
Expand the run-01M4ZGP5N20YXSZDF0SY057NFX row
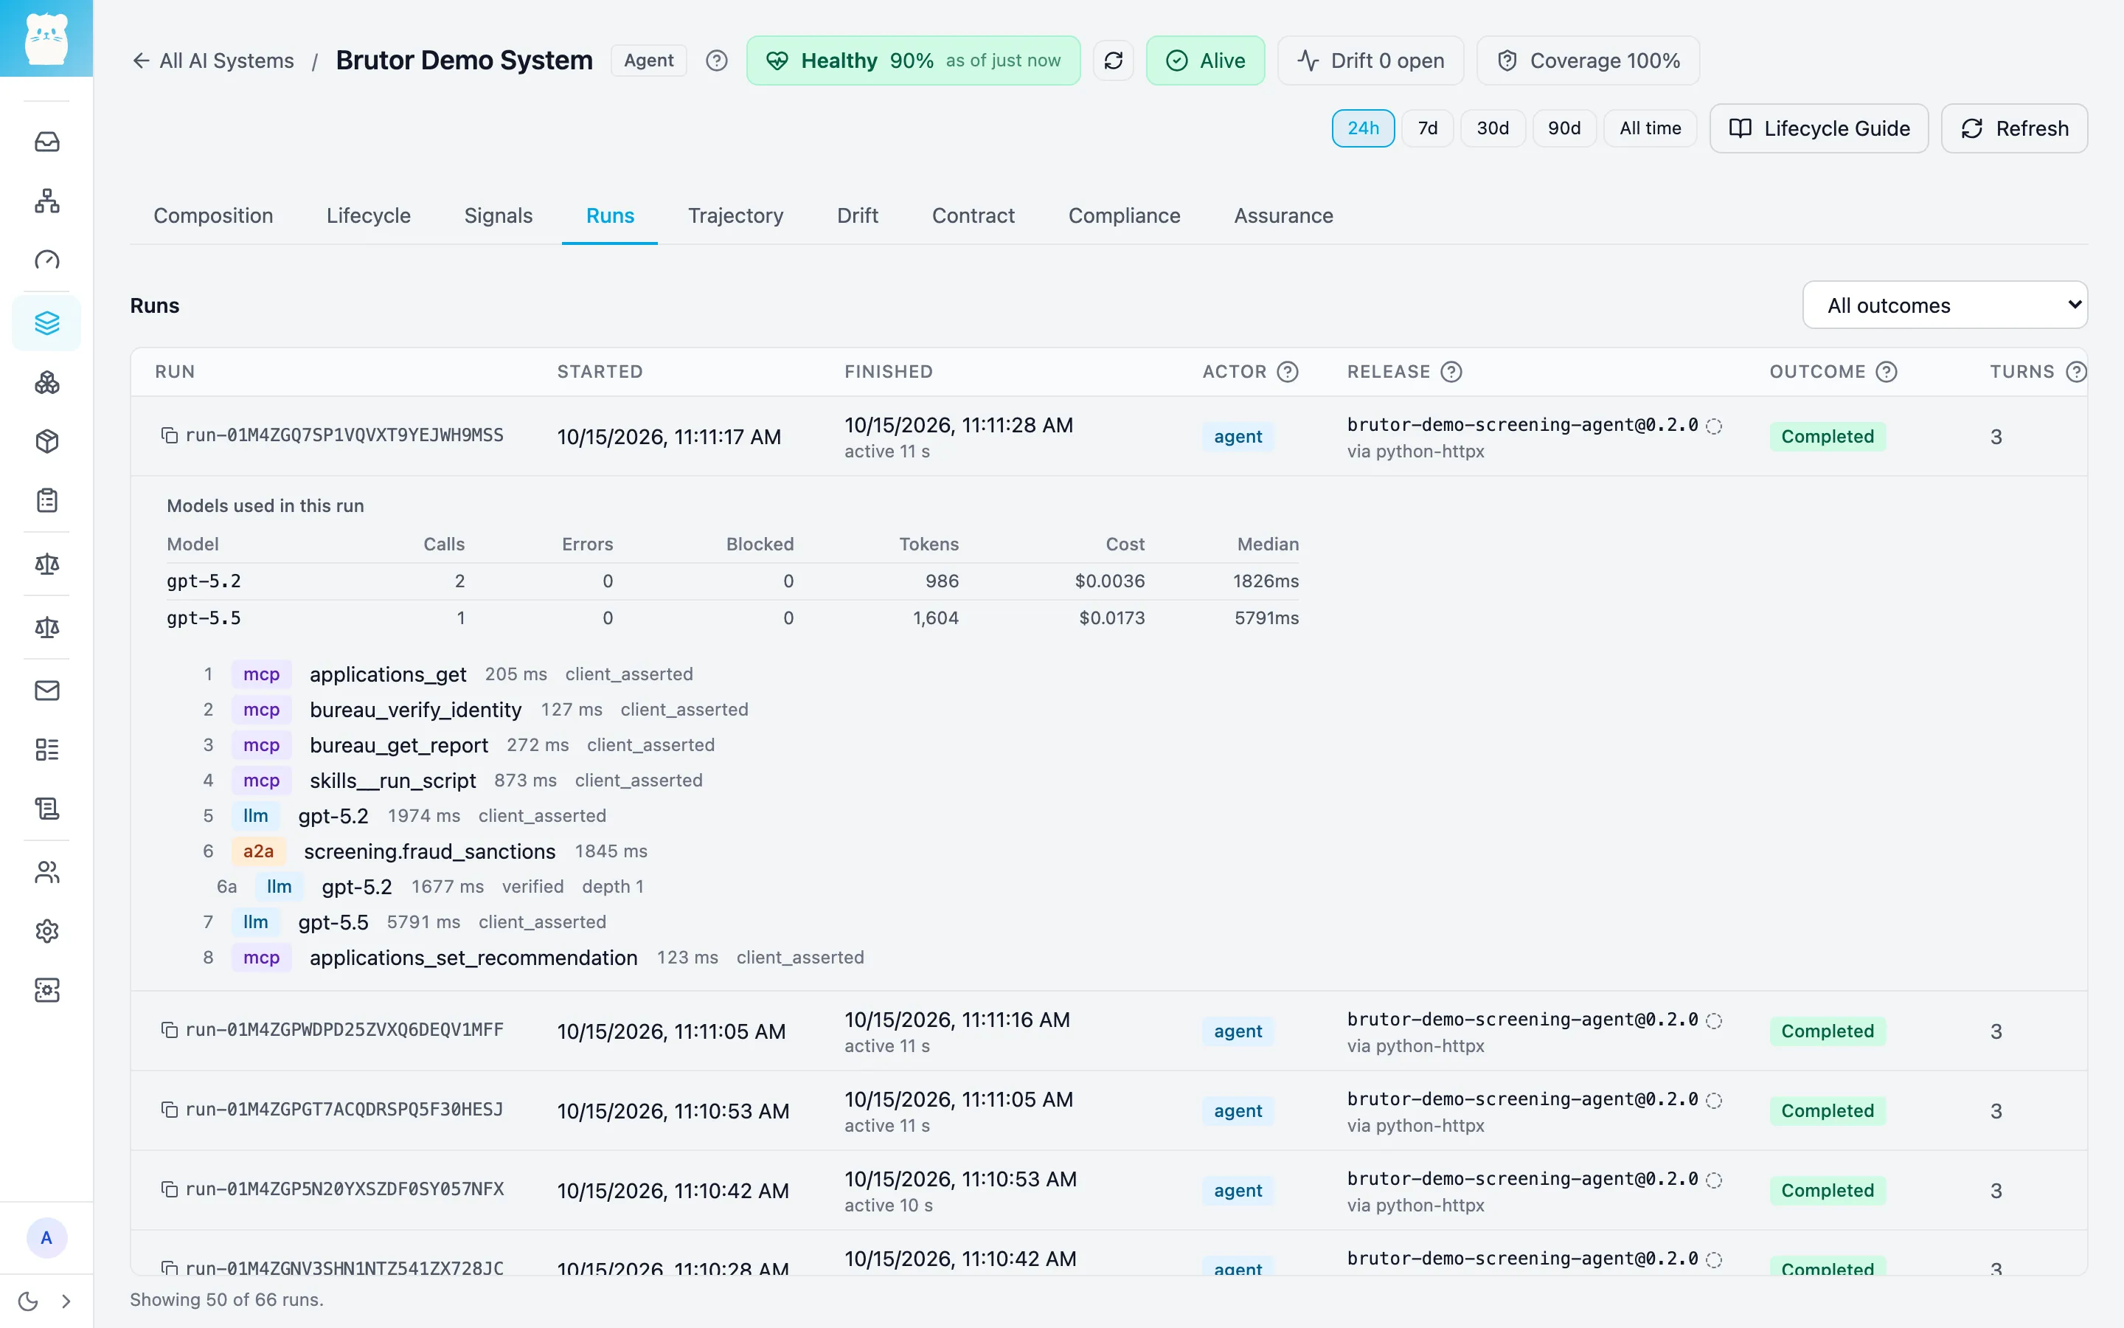[1108, 1190]
